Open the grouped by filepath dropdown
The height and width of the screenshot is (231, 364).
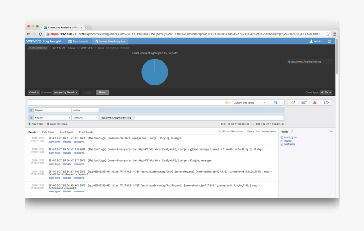coord(66,92)
